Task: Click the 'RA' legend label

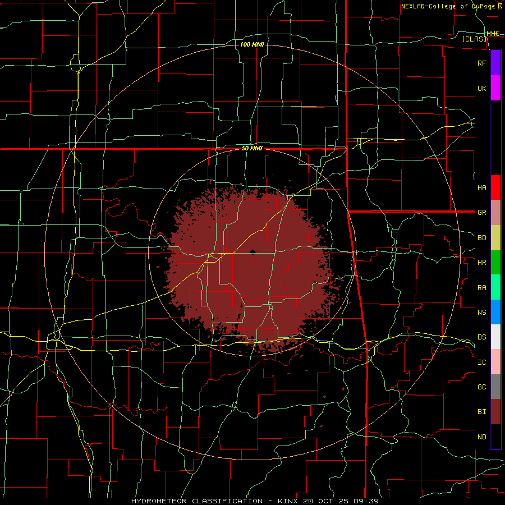Action: click(x=481, y=288)
